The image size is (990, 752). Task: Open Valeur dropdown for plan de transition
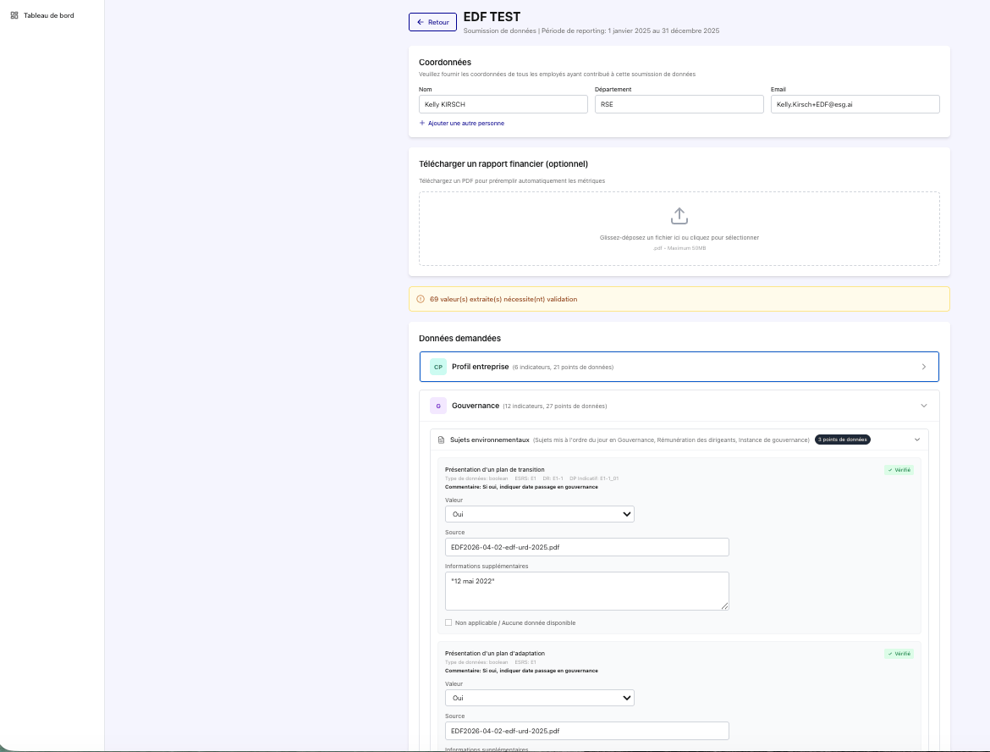540,514
